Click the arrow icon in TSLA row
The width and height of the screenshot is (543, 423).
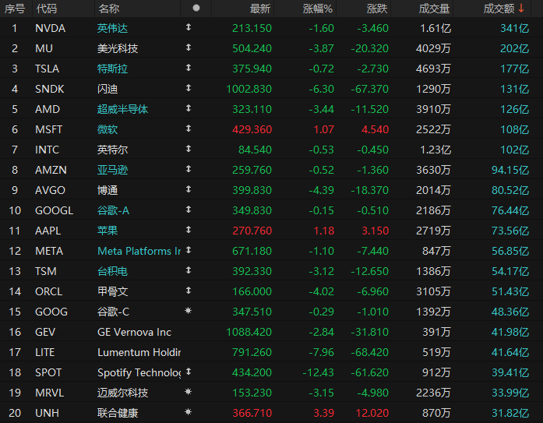point(189,68)
